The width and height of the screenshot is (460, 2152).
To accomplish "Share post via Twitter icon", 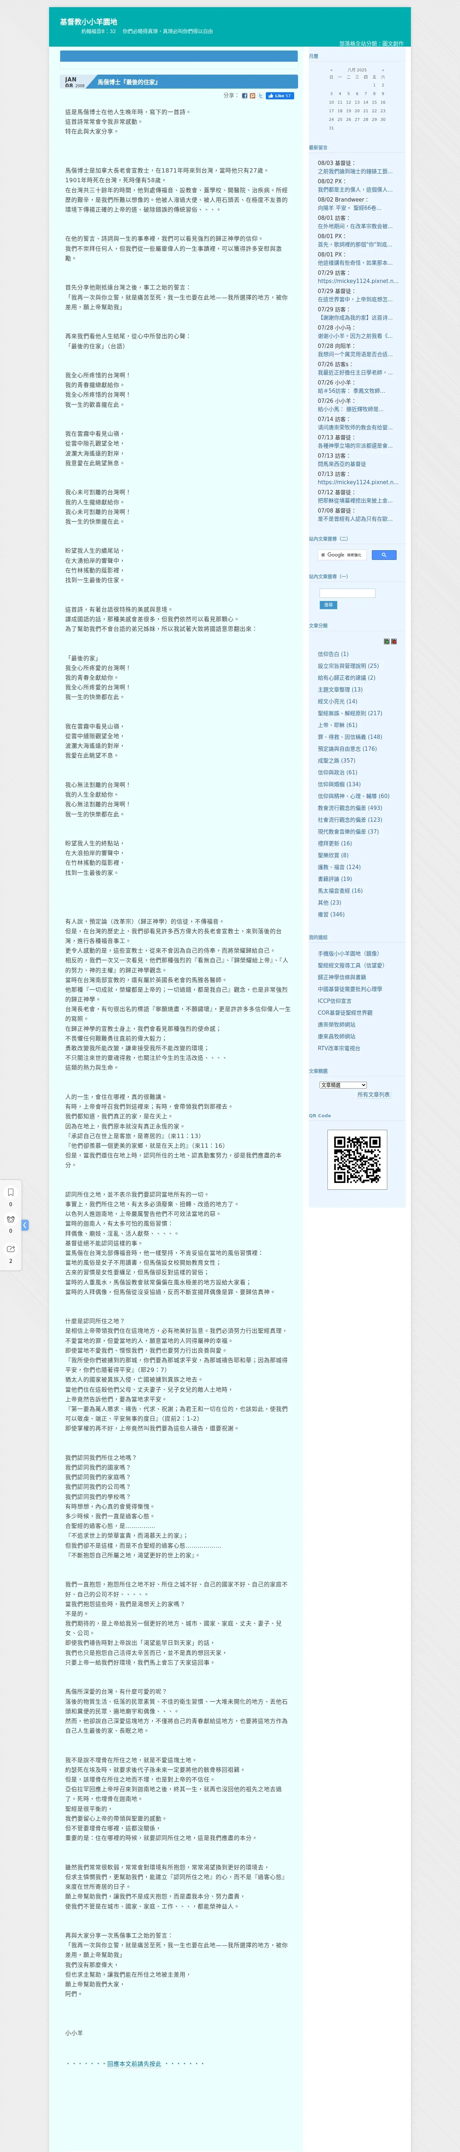I will (260, 96).
